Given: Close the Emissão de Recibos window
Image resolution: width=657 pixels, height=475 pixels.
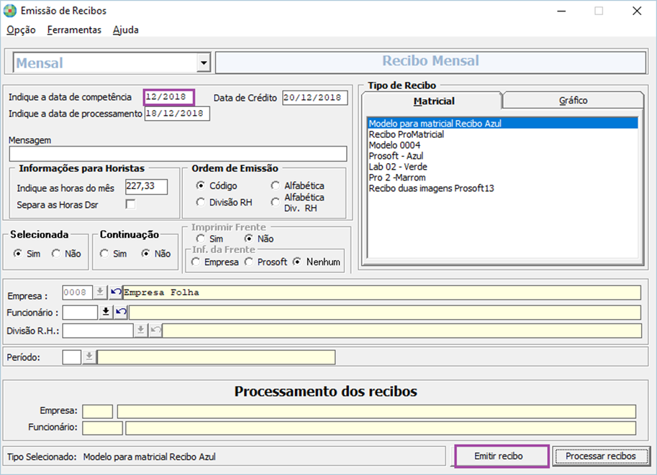Looking at the screenshot, I should pyautogui.click(x=637, y=11).
